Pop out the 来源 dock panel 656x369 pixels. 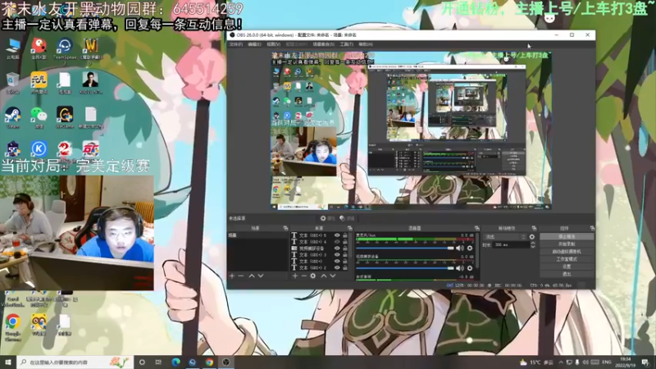tap(350, 229)
